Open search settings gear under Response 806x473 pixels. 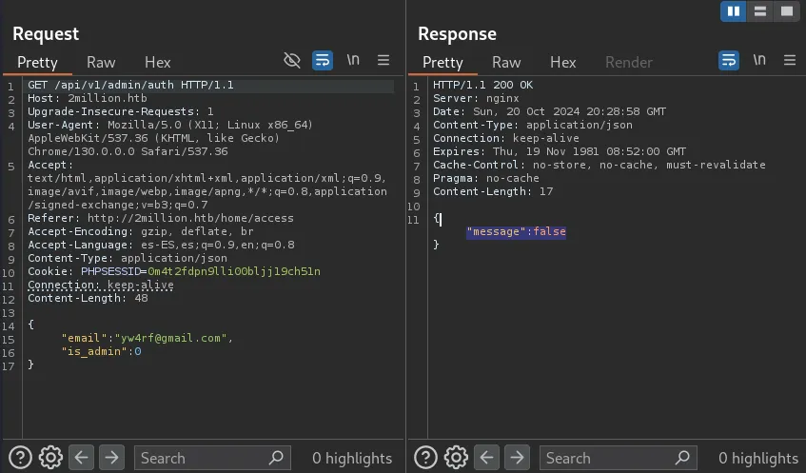(456, 458)
